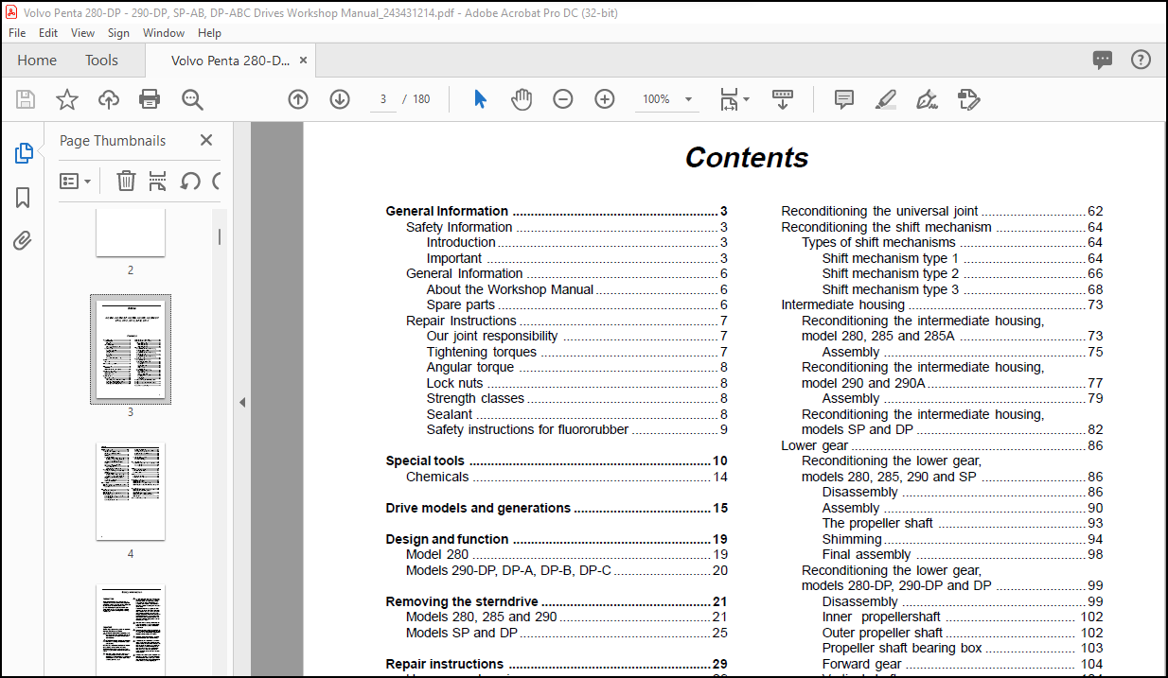The width and height of the screenshot is (1168, 678).
Task: Zoom in with plus icon
Action: coord(605,99)
